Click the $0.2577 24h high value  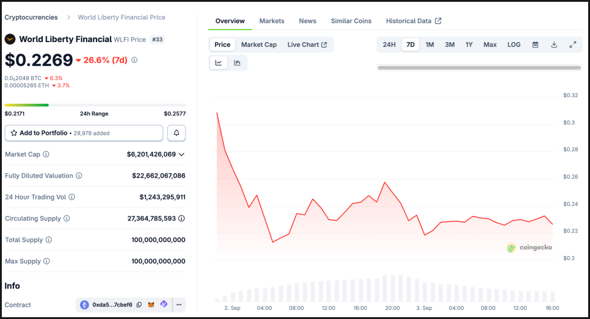tap(175, 113)
